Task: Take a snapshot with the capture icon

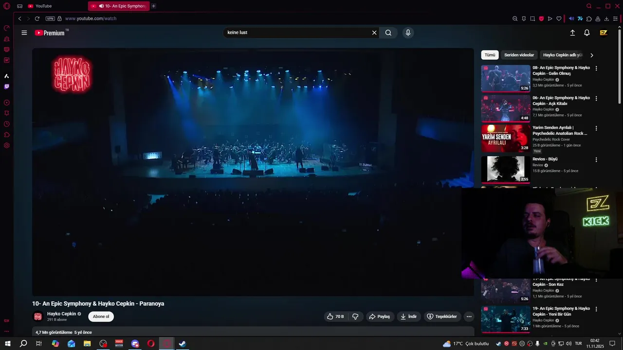Action: (x=532, y=18)
